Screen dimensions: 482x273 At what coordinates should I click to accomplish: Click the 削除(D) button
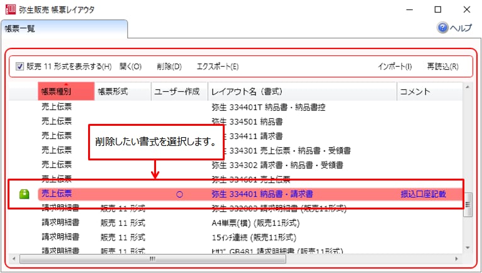[169, 67]
